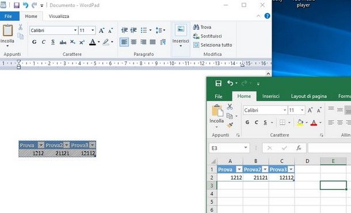Switch to Excel Inserisci tab
The width and height of the screenshot is (351, 213).
(x=271, y=96)
